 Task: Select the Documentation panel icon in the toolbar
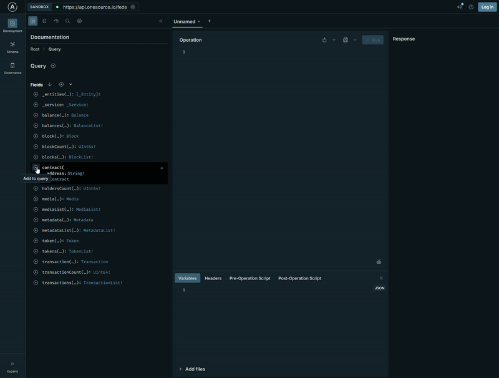(x=32, y=21)
